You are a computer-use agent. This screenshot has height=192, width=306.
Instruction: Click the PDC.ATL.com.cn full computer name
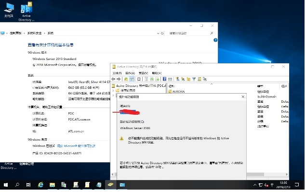(79, 120)
